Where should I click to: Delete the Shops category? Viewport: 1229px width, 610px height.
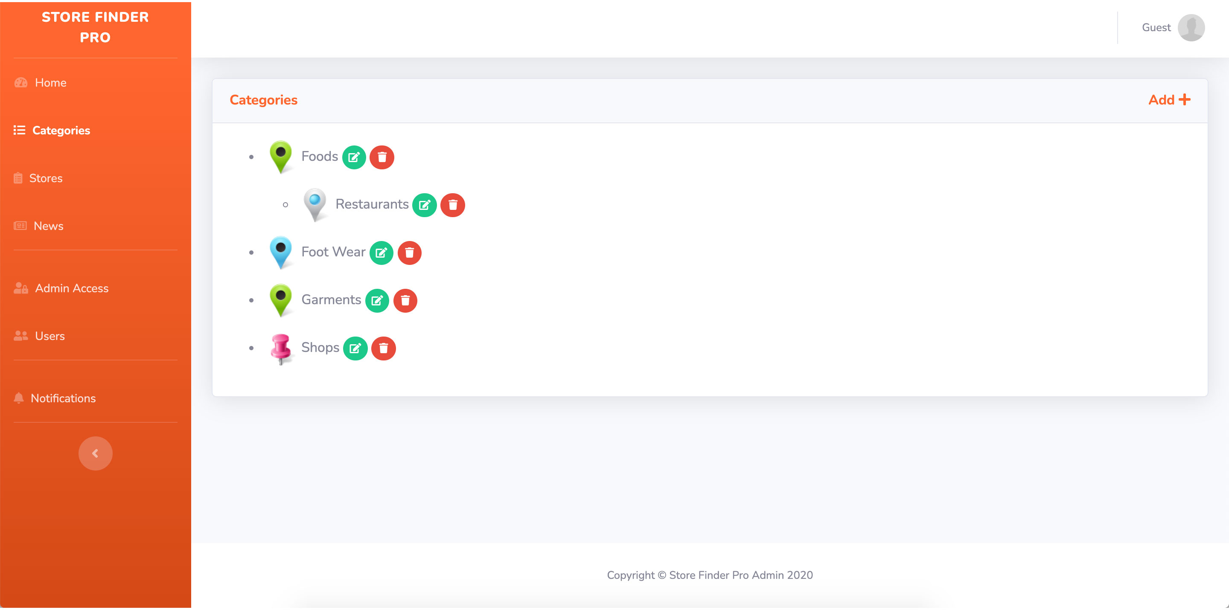tap(383, 348)
